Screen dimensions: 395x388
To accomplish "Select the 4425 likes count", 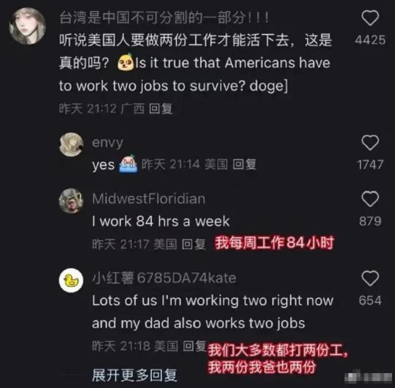I will coord(370,40).
